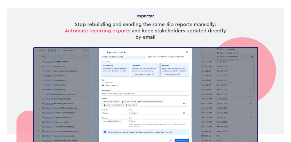Click the Google Sheets icon in menu

(x=218, y=53)
